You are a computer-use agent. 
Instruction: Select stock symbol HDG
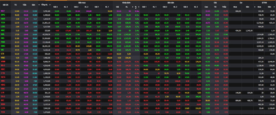click(3, 85)
